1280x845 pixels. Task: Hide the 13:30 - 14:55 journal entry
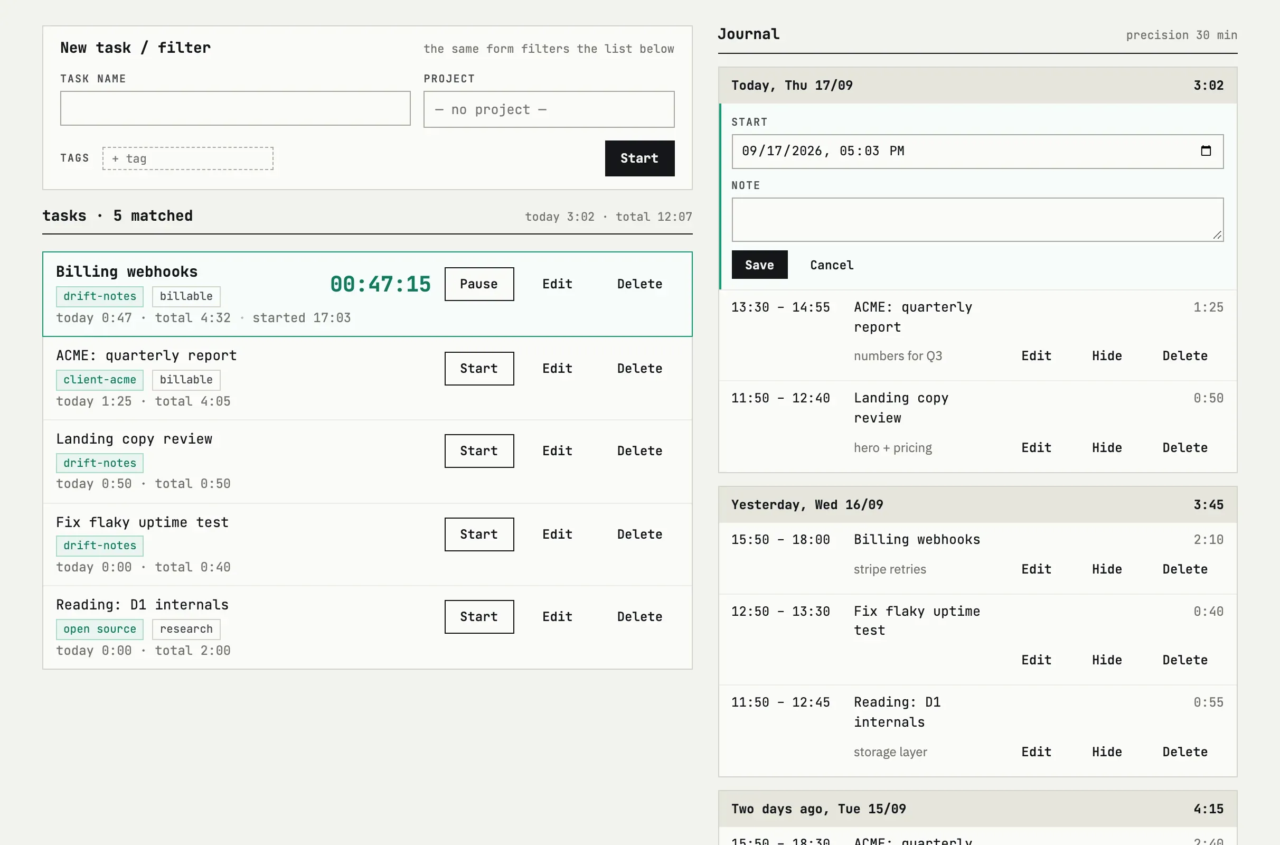pos(1106,356)
